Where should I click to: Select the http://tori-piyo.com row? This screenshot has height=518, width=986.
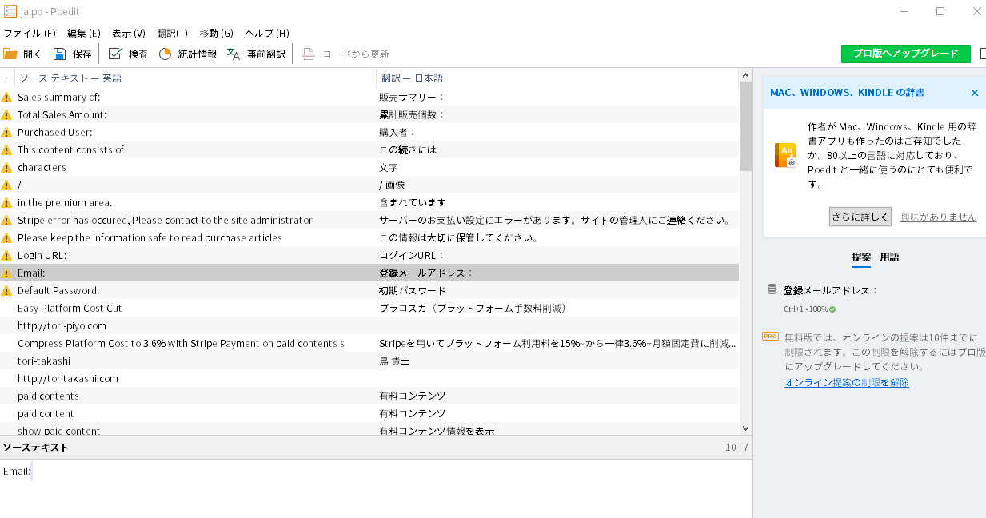pos(369,325)
